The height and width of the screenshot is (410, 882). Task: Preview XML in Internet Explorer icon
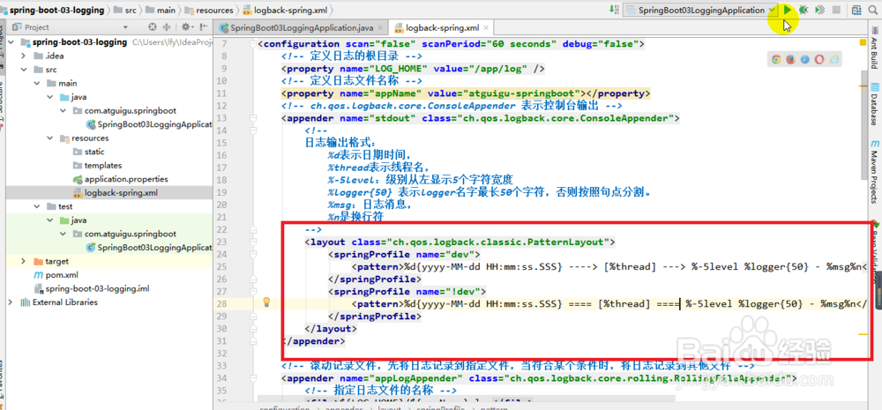click(834, 59)
